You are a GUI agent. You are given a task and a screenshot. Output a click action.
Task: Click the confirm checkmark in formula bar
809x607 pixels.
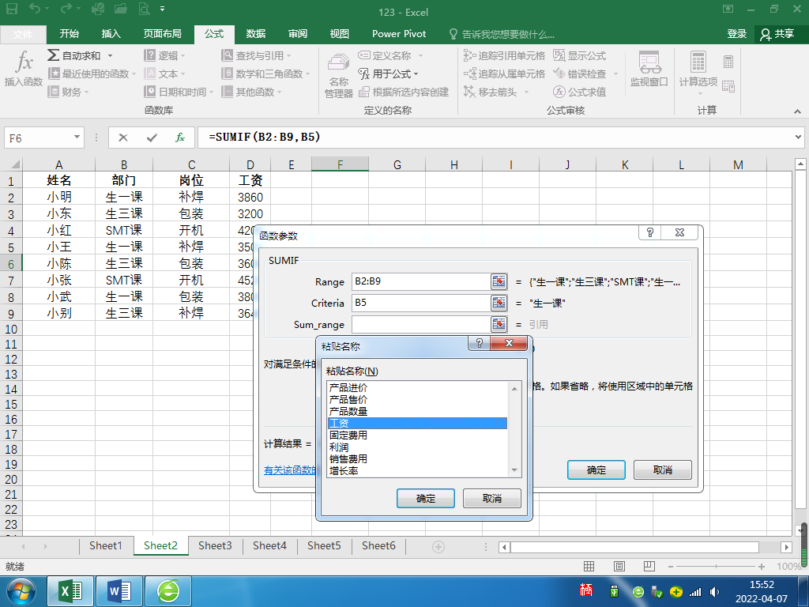coord(152,138)
